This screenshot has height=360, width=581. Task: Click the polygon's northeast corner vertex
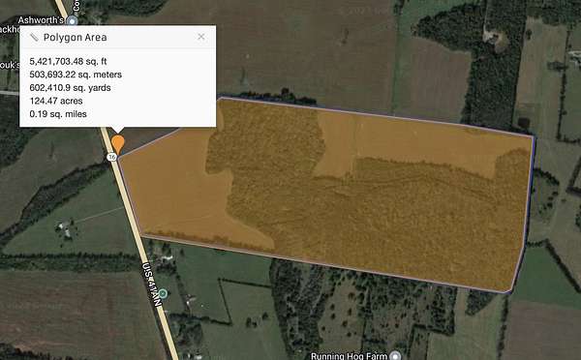[x=534, y=137]
